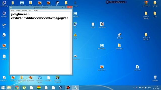Image resolution: width=161 pixels, height=90 pixels.
Task: Select the Говорилка desktop shortcut
Action: pyautogui.click(x=102, y=25)
